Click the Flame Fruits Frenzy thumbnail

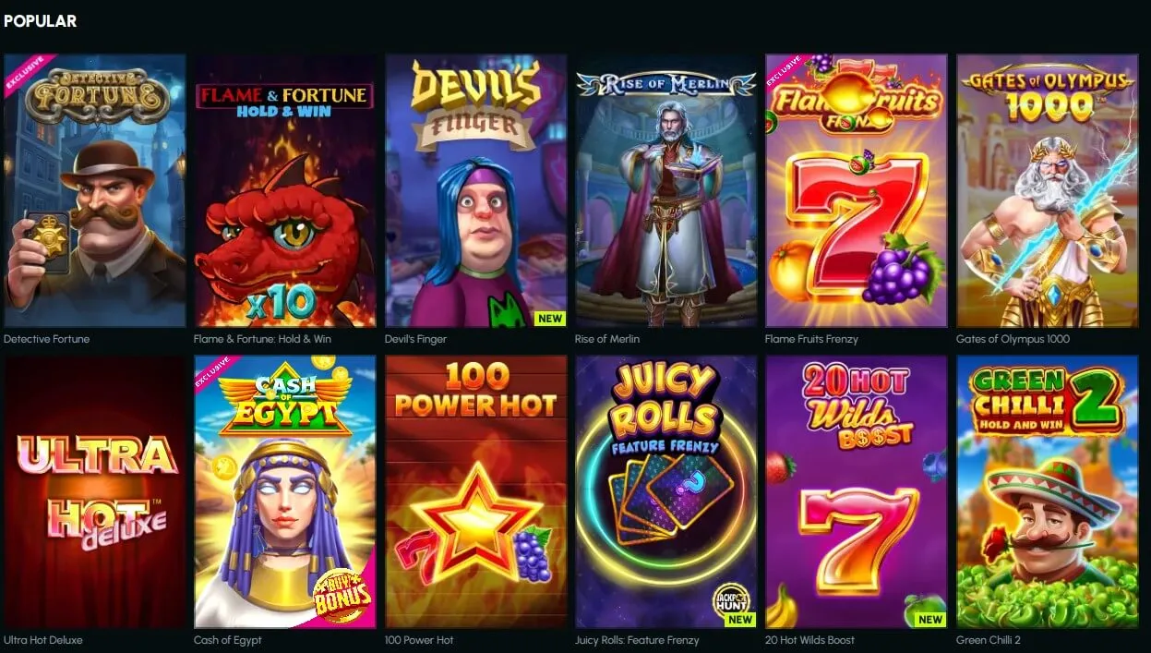click(x=857, y=190)
